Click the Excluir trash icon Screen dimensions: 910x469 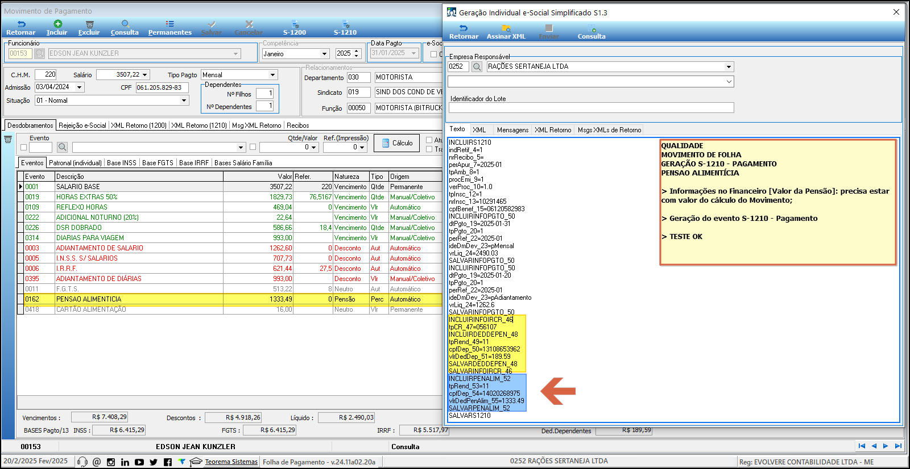click(x=89, y=24)
